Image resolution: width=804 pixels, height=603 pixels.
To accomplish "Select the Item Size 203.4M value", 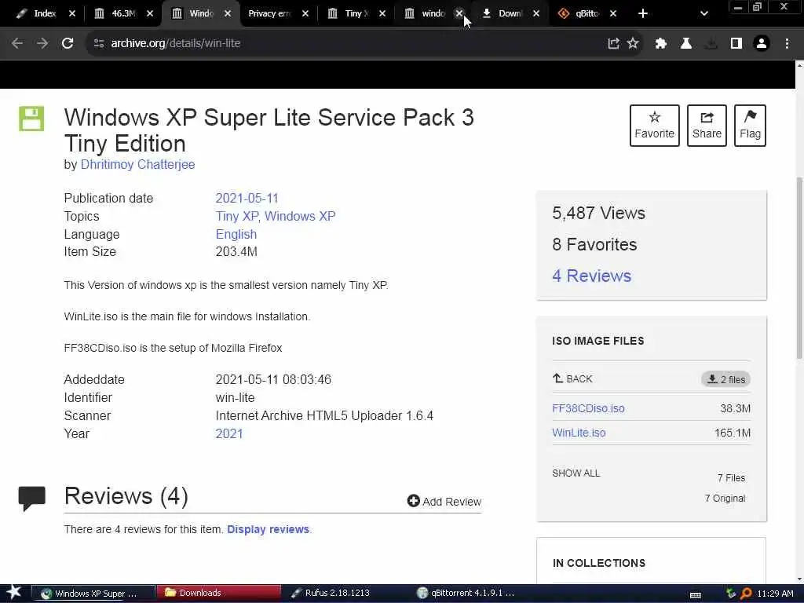I will [236, 252].
